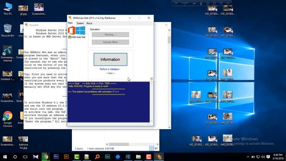This screenshot has height=161, width=286.
Task: Click File Explorer scroll-right arrow
Action: pos(158,144)
